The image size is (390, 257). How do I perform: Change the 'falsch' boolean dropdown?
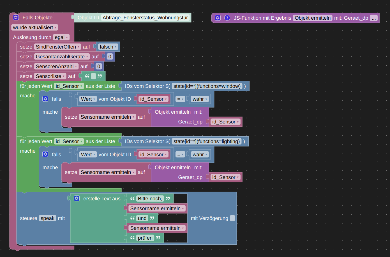tap(108, 47)
